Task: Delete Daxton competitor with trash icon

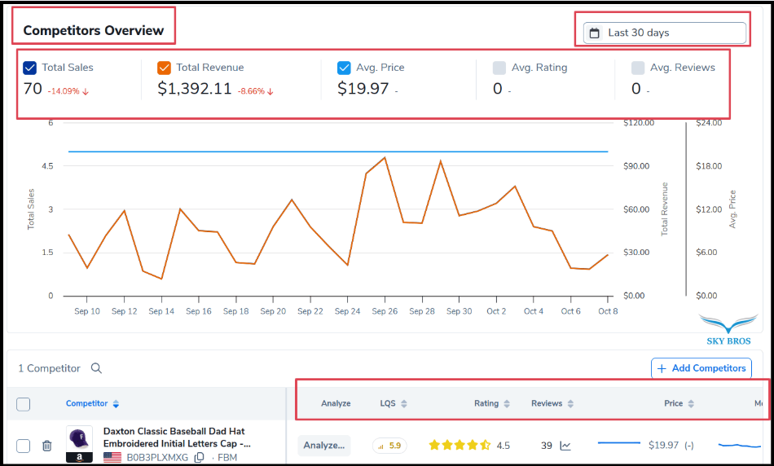Action: pos(47,446)
